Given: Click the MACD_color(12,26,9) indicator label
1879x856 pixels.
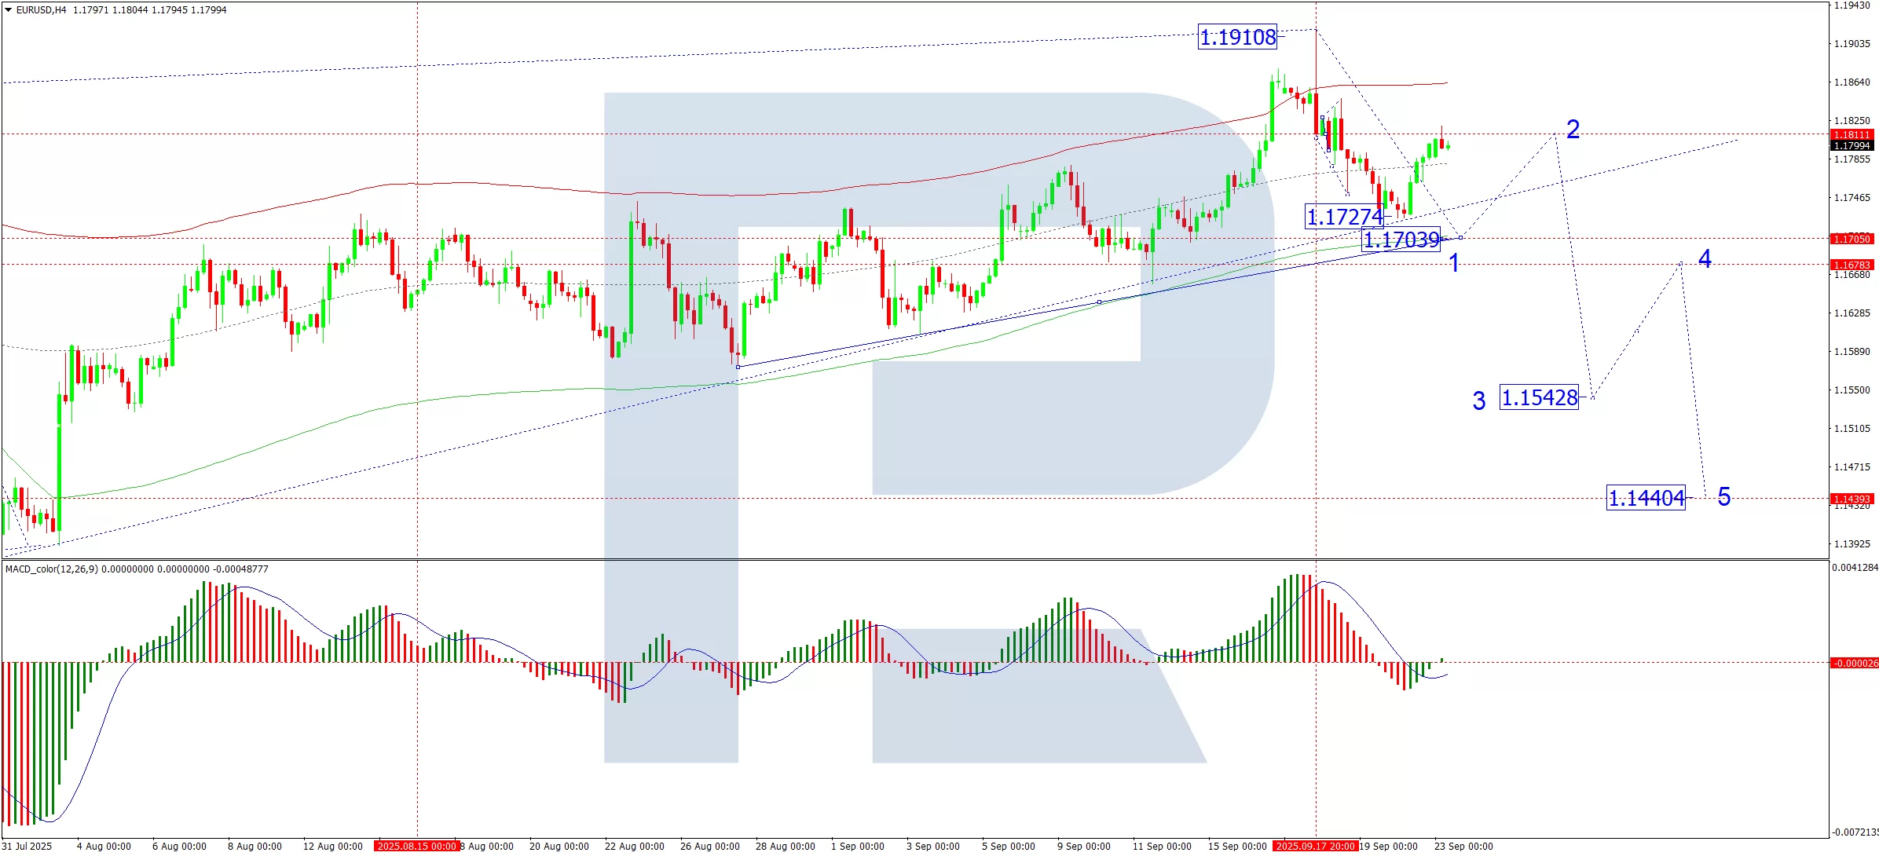Looking at the screenshot, I should pos(52,569).
